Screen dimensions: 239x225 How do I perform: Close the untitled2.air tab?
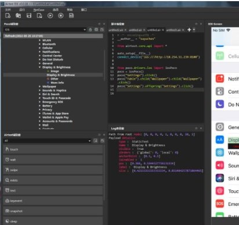(125, 30)
